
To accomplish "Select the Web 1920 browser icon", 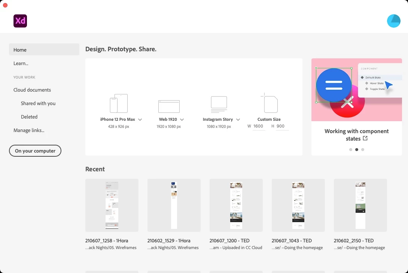I will [x=169, y=106].
